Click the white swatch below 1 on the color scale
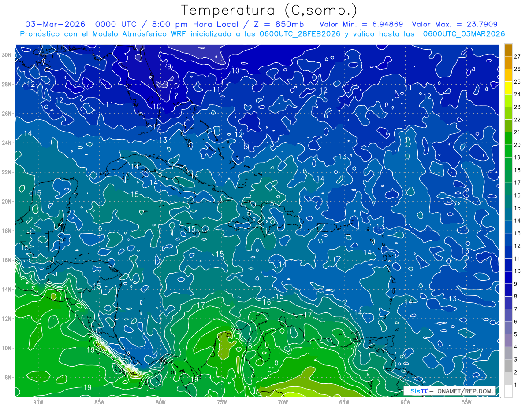This screenshot has height=408, width=529. [508, 391]
